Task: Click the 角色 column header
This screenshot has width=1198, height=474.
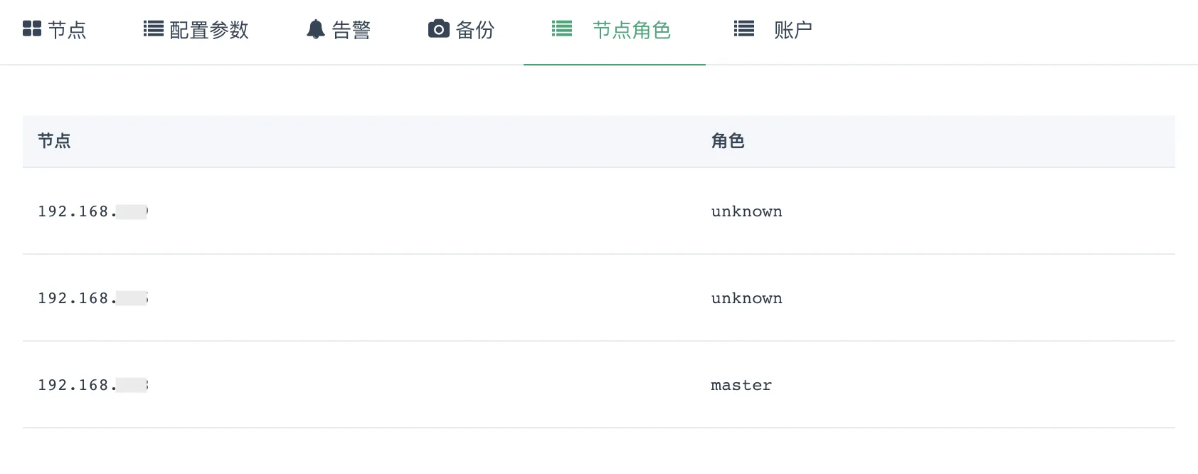Action: 728,141
